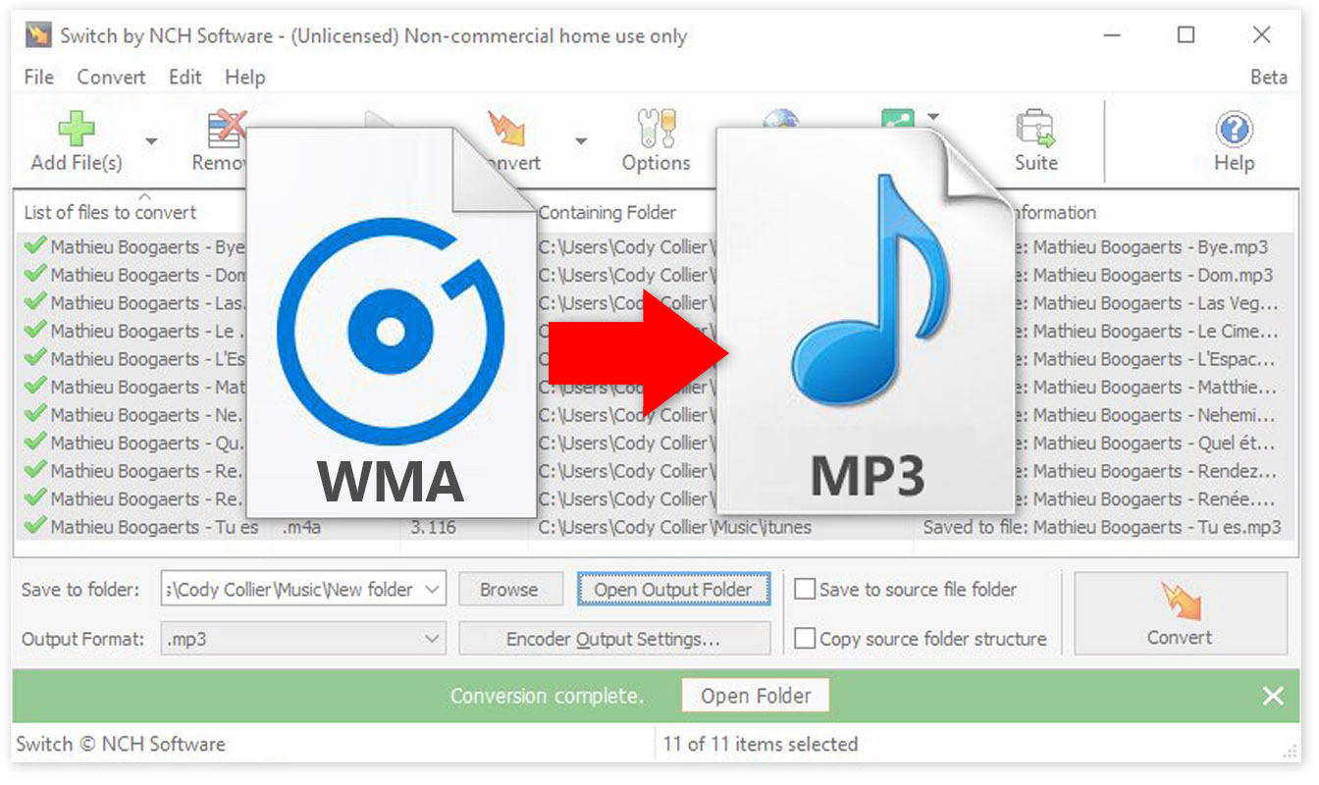Click the Browse button
The height and width of the screenshot is (785, 1319).
[x=508, y=590]
